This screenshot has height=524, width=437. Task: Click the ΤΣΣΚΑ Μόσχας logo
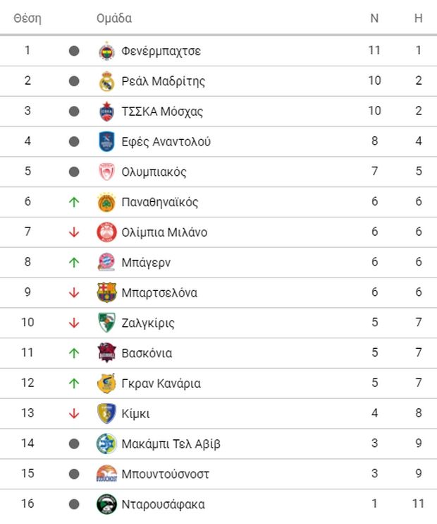coord(106,112)
